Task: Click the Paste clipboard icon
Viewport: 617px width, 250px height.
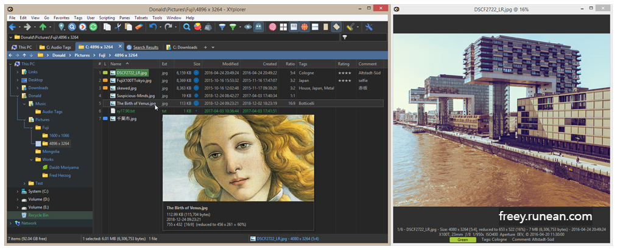Action: (x=128, y=27)
